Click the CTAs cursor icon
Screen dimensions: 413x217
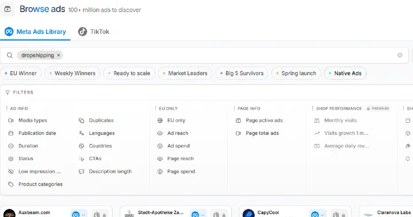(81, 158)
